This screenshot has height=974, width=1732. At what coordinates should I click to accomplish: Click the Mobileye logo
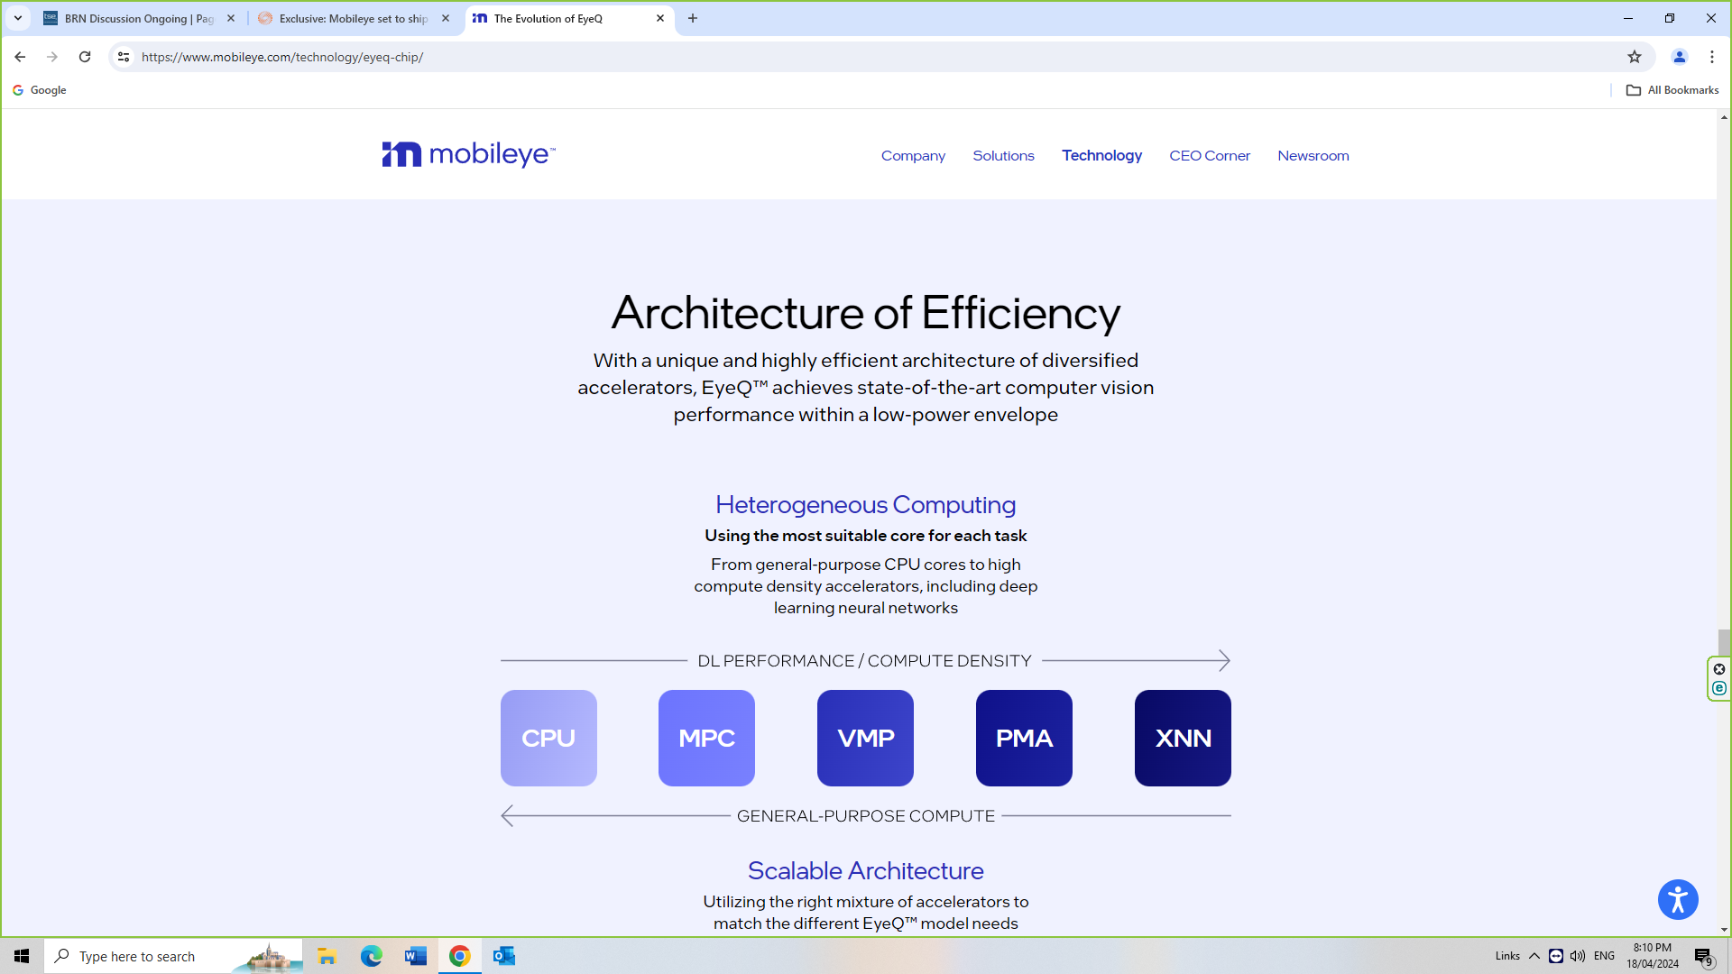[468, 154]
